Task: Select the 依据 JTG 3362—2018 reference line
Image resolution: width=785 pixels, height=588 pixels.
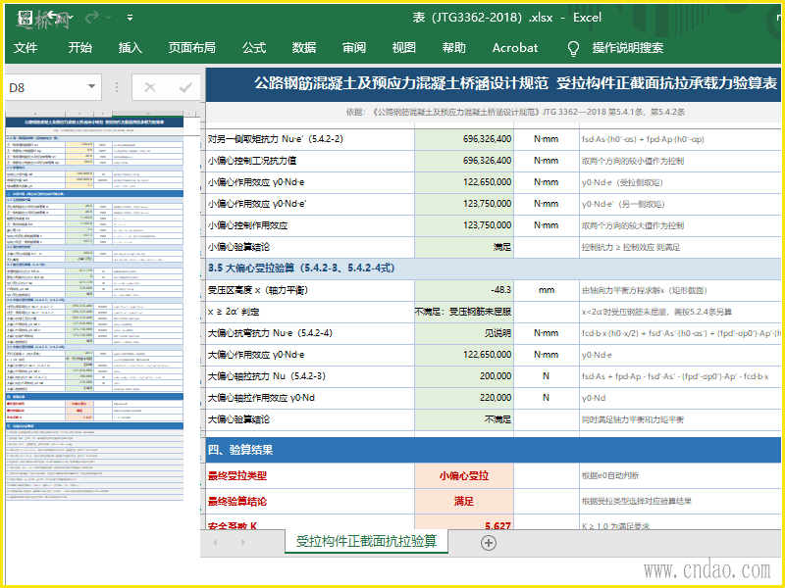Action: coord(515,112)
